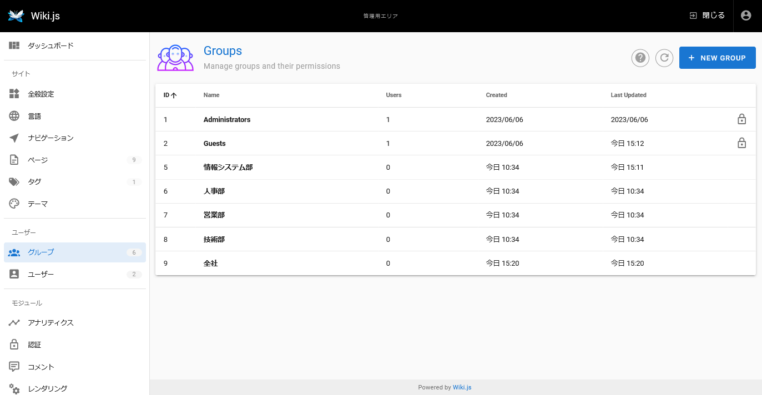762x395 pixels.
Task: Open the ナビゲーション settings page
Action: pyautogui.click(x=51, y=138)
